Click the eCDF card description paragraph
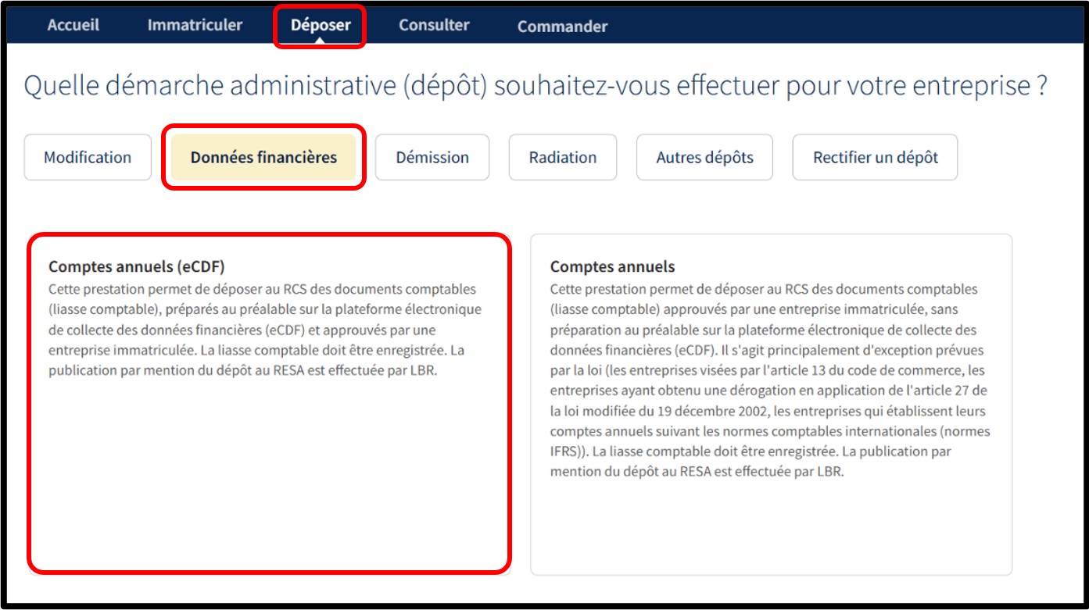The height and width of the screenshot is (610, 1089). (x=265, y=330)
